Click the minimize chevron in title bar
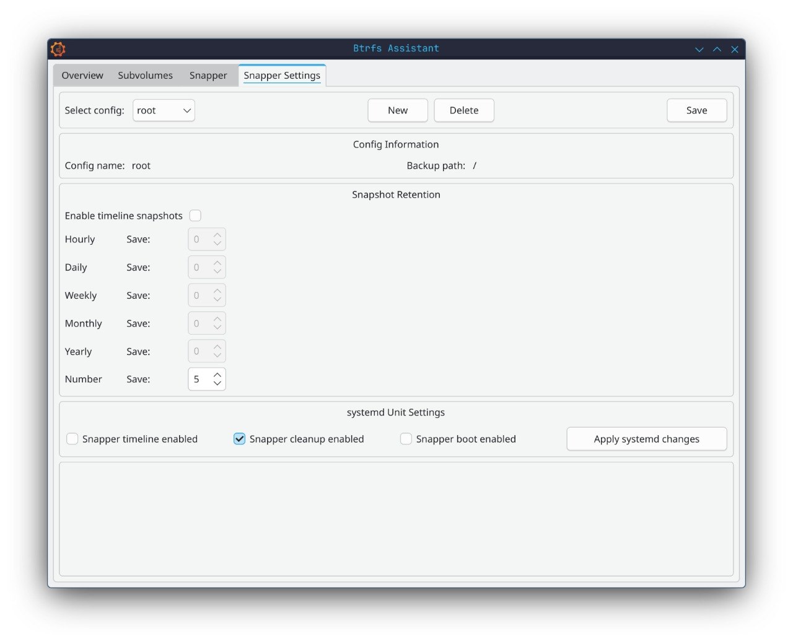Image resolution: width=793 pixels, height=644 pixels. pos(699,50)
